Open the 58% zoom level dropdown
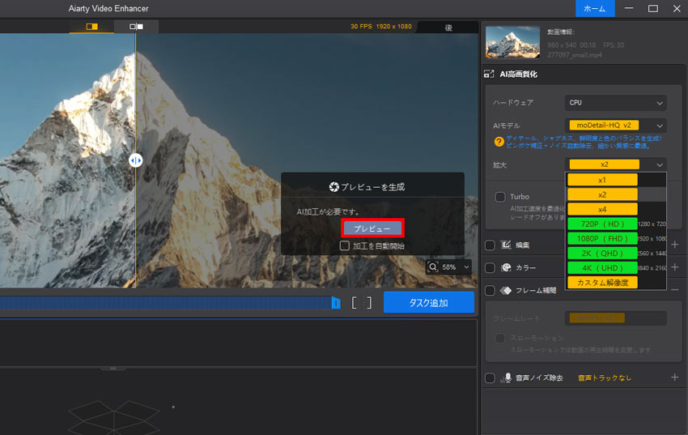Screen dimensions: 688x435 (x=449, y=267)
